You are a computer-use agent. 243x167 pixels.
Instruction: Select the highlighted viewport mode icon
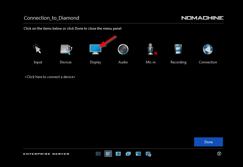[108, 154]
